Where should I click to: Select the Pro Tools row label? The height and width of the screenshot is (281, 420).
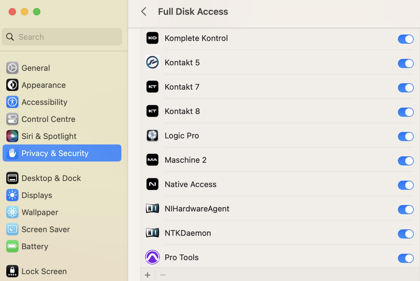click(181, 257)
